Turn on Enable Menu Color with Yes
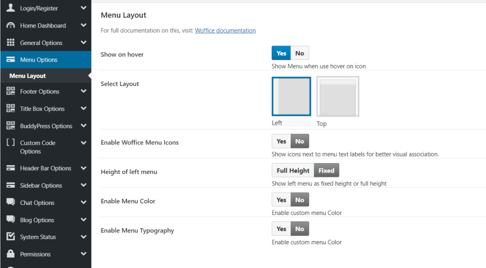 (x=281, y=200)
